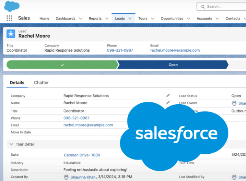
Task: Collapse the Tour Detail section
Action: 11,144
